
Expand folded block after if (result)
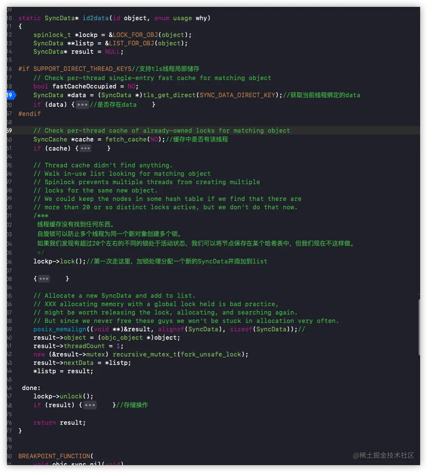(90, 405)
